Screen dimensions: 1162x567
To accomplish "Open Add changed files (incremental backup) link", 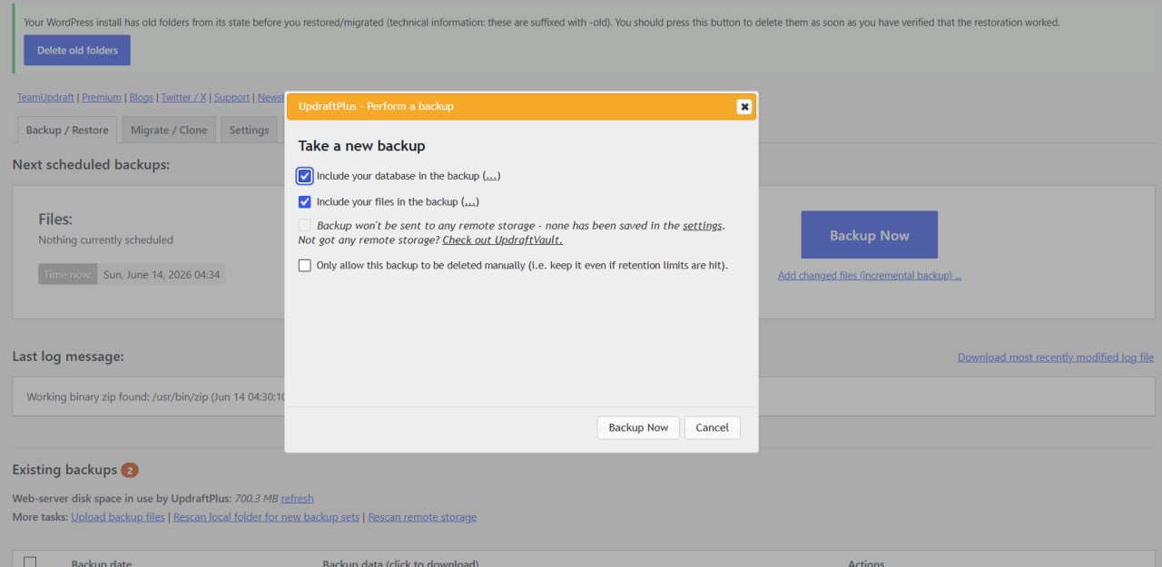I will coord(870,276).
